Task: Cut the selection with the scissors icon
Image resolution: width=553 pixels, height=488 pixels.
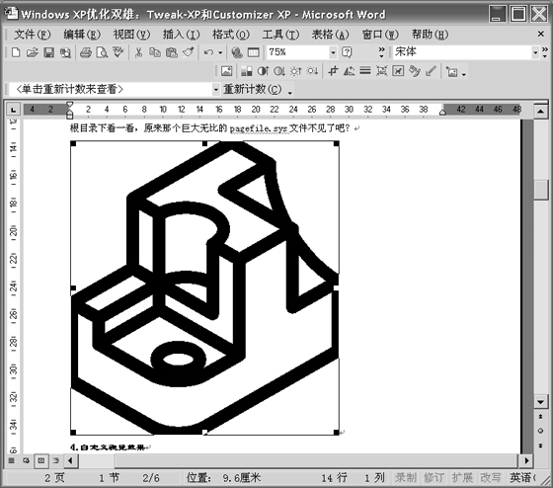Action: point(138,52)
